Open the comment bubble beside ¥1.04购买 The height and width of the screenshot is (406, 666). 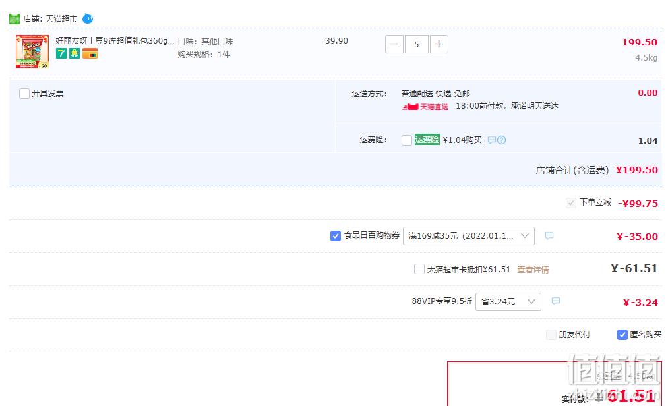(491, 140)
